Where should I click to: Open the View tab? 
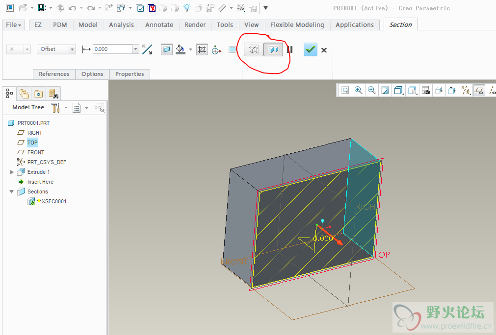pos(252,24)
